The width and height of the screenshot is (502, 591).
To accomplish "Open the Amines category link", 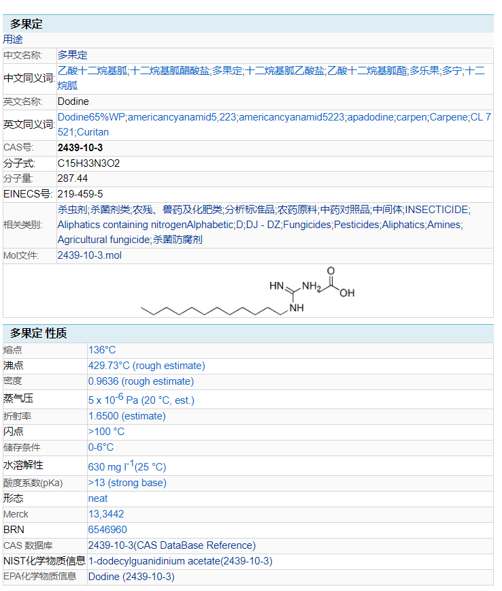I will [444, 225].
